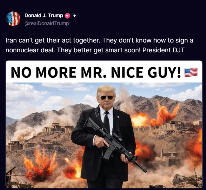The width and height of the screenshot is (206, 190).
Task: Click the rifle's magazine in the image
Action: click(108, 153)
